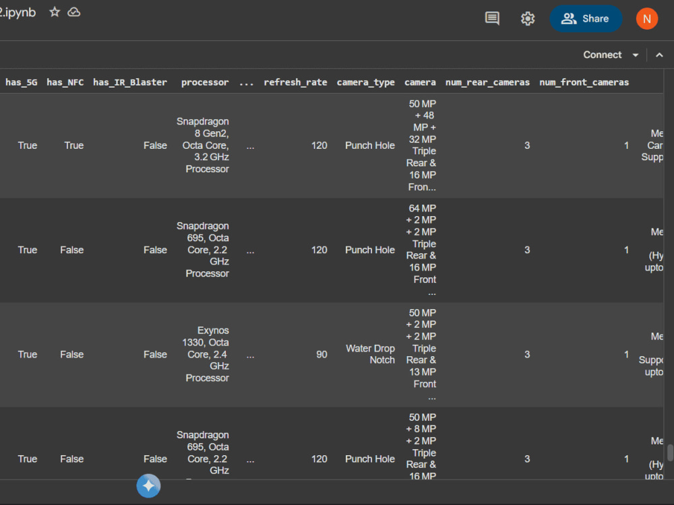Open the N account avatar
Screen dimensions: 674x505
point(647,18)
